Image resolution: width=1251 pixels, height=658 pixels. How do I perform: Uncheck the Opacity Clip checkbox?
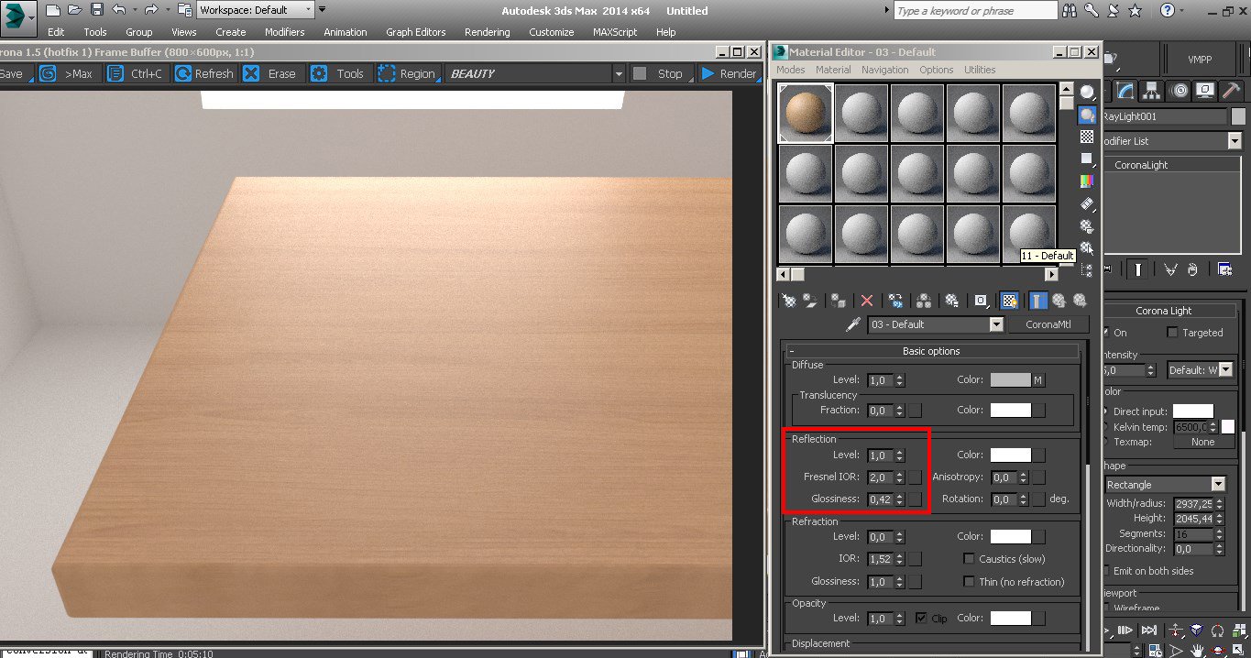(921, 619)
